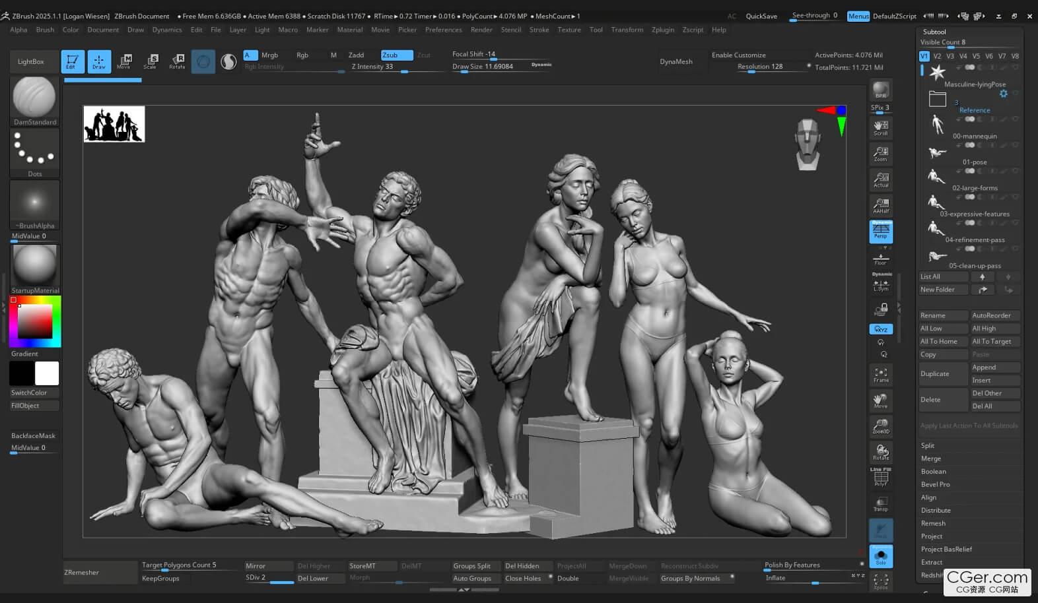Click the Frame view icon
The width and height of the screenshot is (1038, 603).
pos(880,375)
